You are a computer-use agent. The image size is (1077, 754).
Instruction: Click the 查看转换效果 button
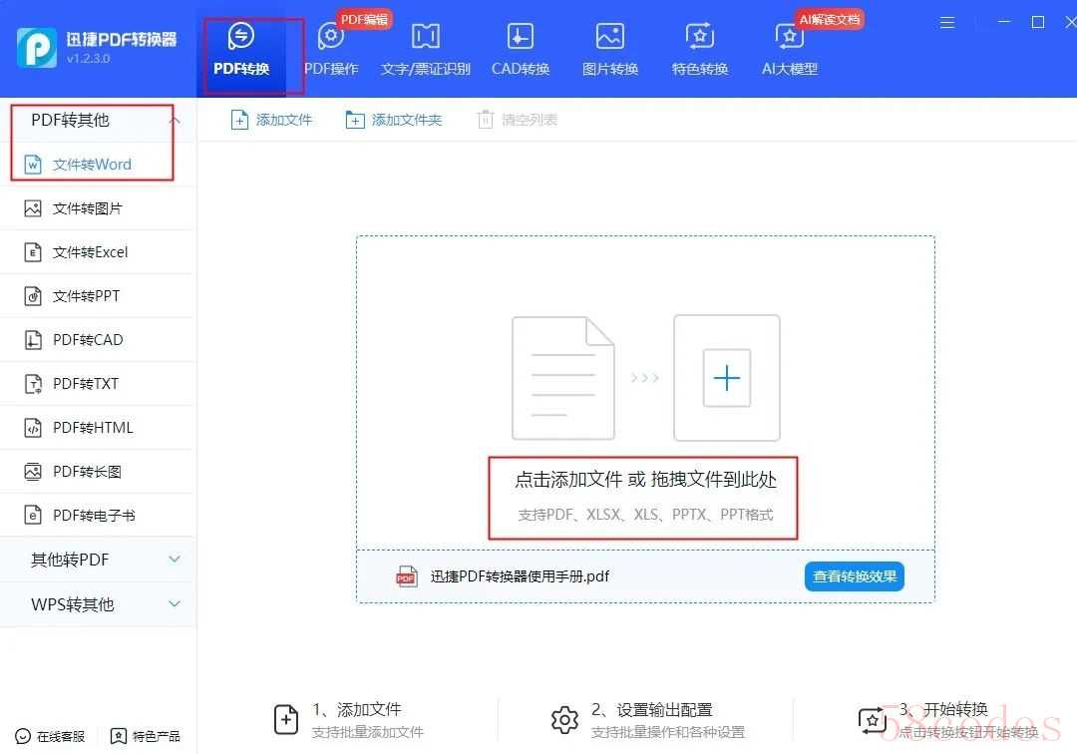pyautogui.click(x=855, y=576)
